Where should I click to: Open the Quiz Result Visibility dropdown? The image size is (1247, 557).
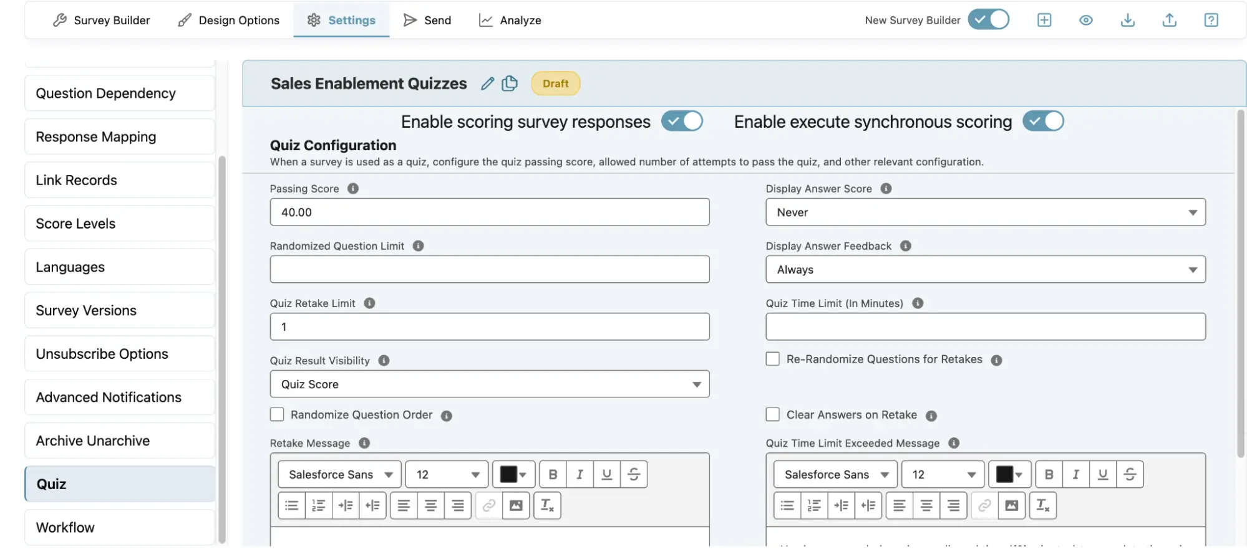pos(489,384)
